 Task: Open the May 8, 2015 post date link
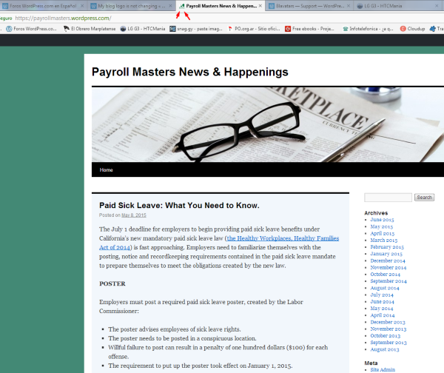click(134, 215)
